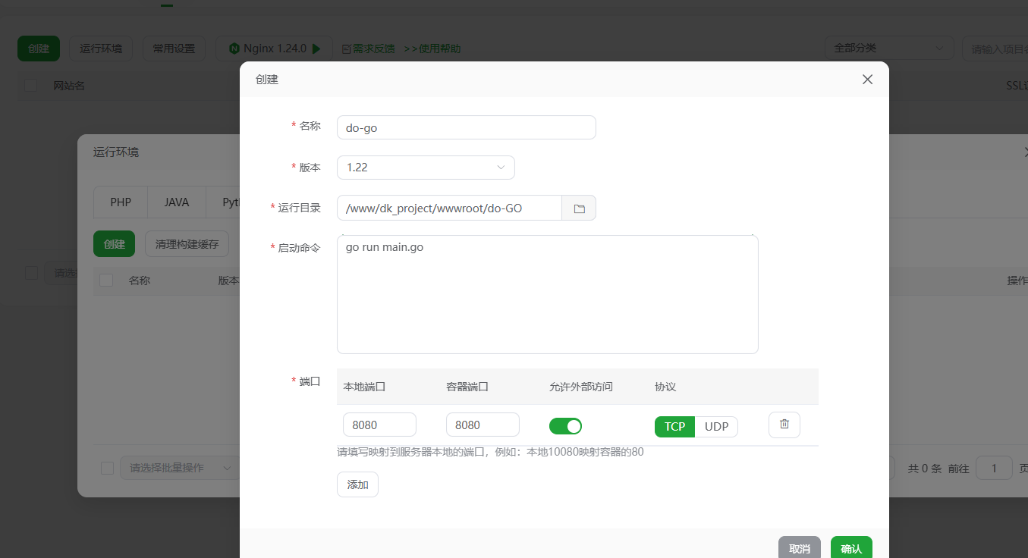Viewport: 1028px width, 558px height.
Task: Switch to the JAVA tab
Action: [x=176, y=202]
